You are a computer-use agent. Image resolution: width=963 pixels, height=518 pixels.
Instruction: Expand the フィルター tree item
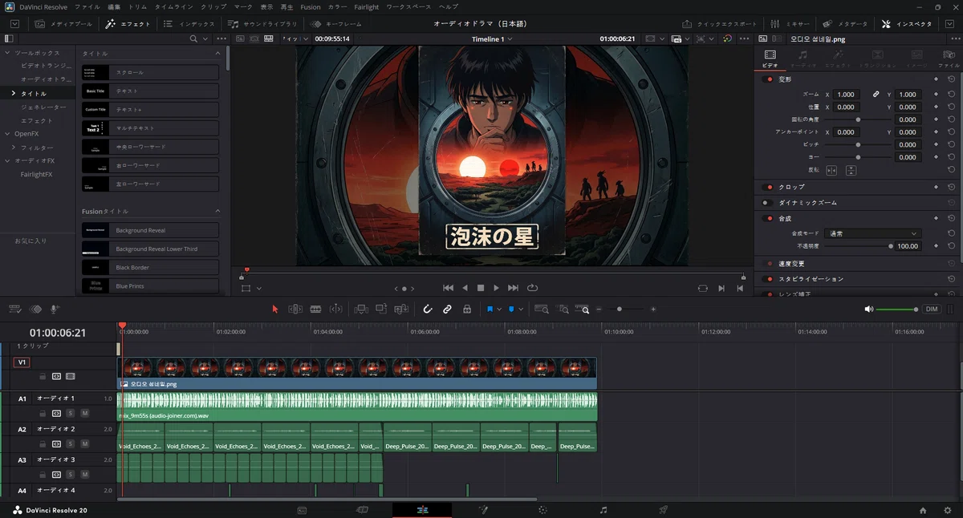(x=14, y=148)
